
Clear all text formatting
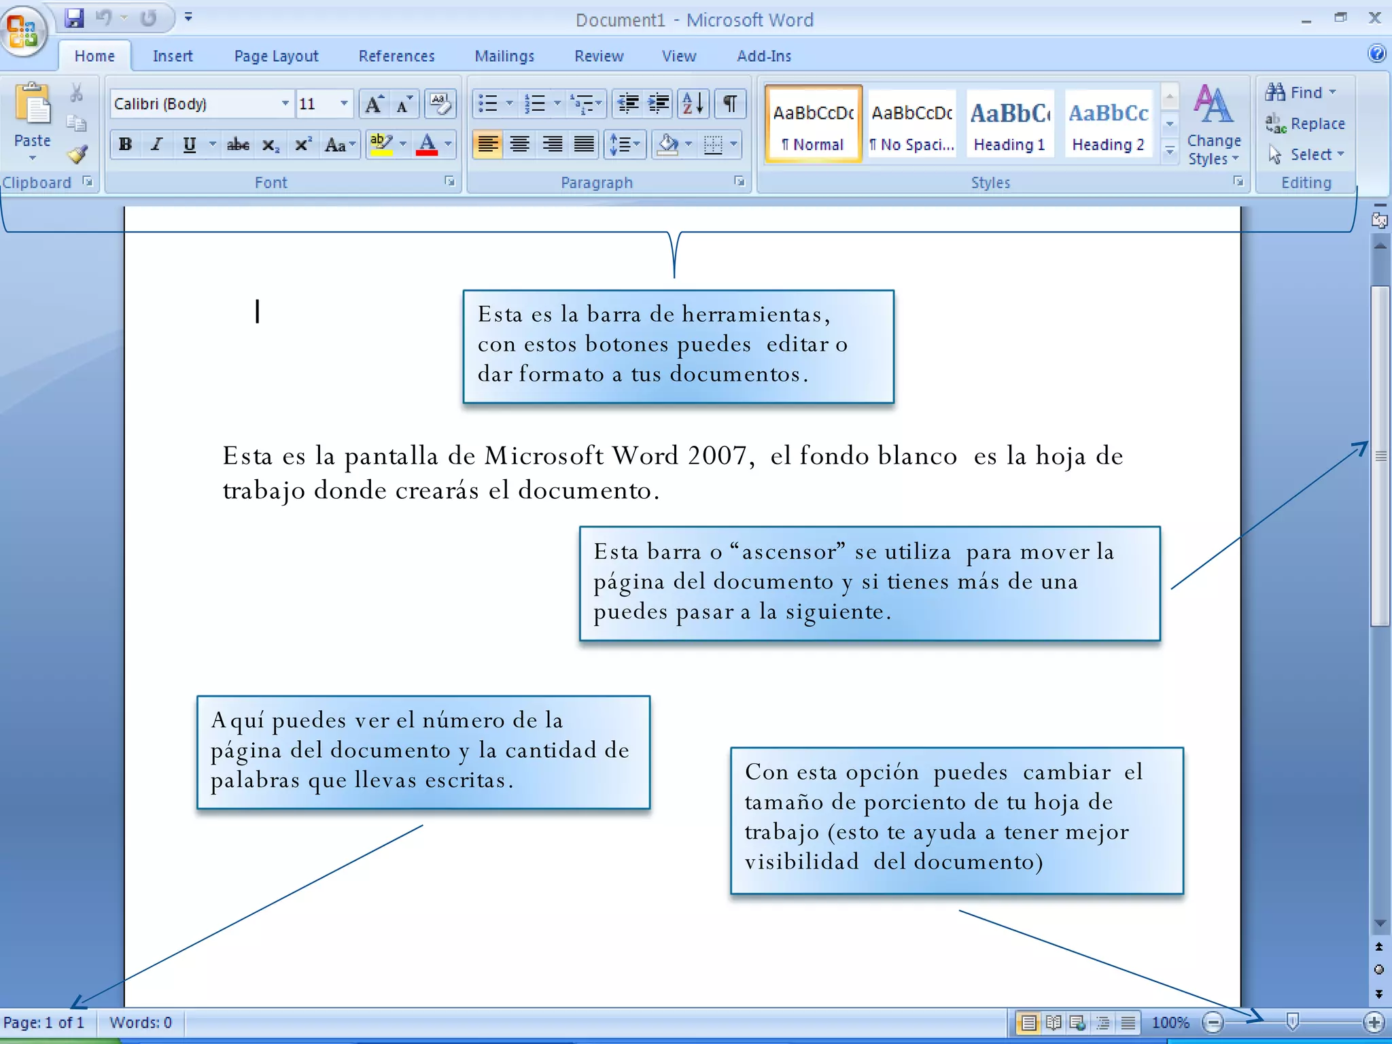point(440,104)
